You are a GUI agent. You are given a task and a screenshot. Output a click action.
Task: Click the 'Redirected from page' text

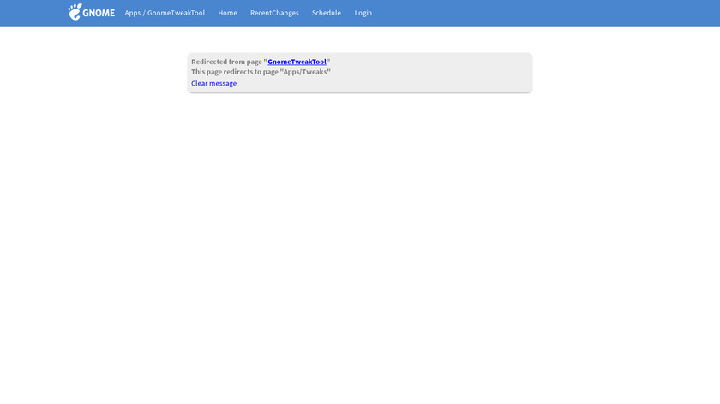coord(226,62)
